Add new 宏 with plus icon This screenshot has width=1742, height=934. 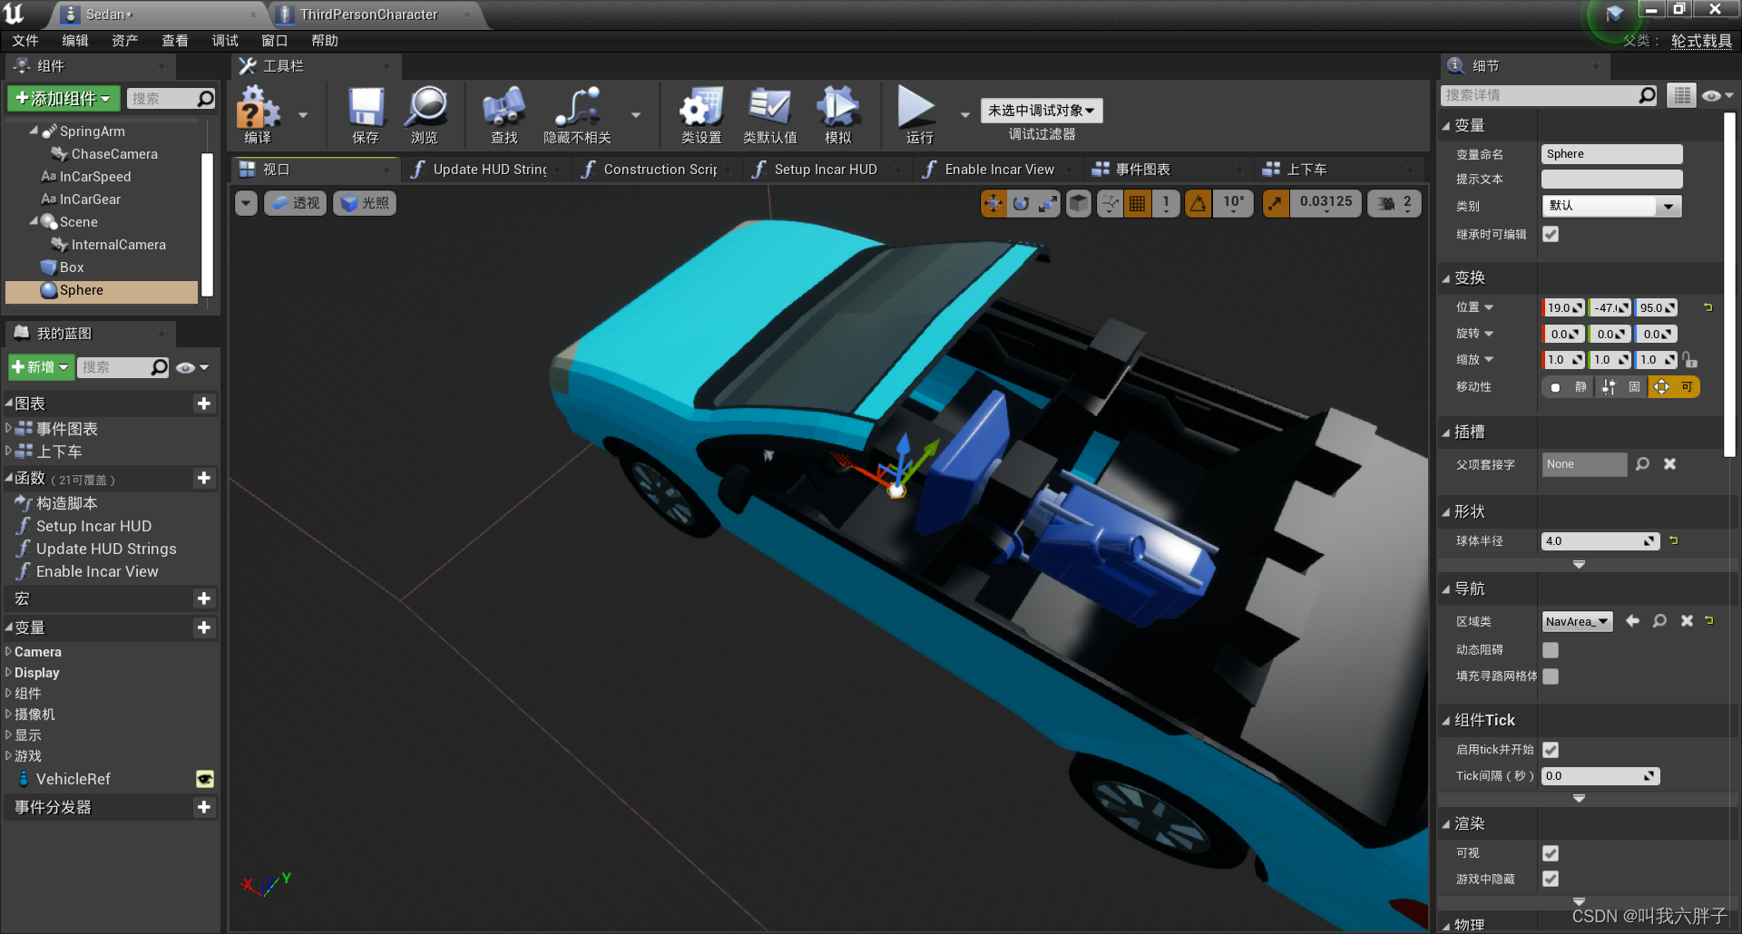point(204,598)
